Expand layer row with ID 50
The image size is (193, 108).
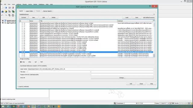22,54
